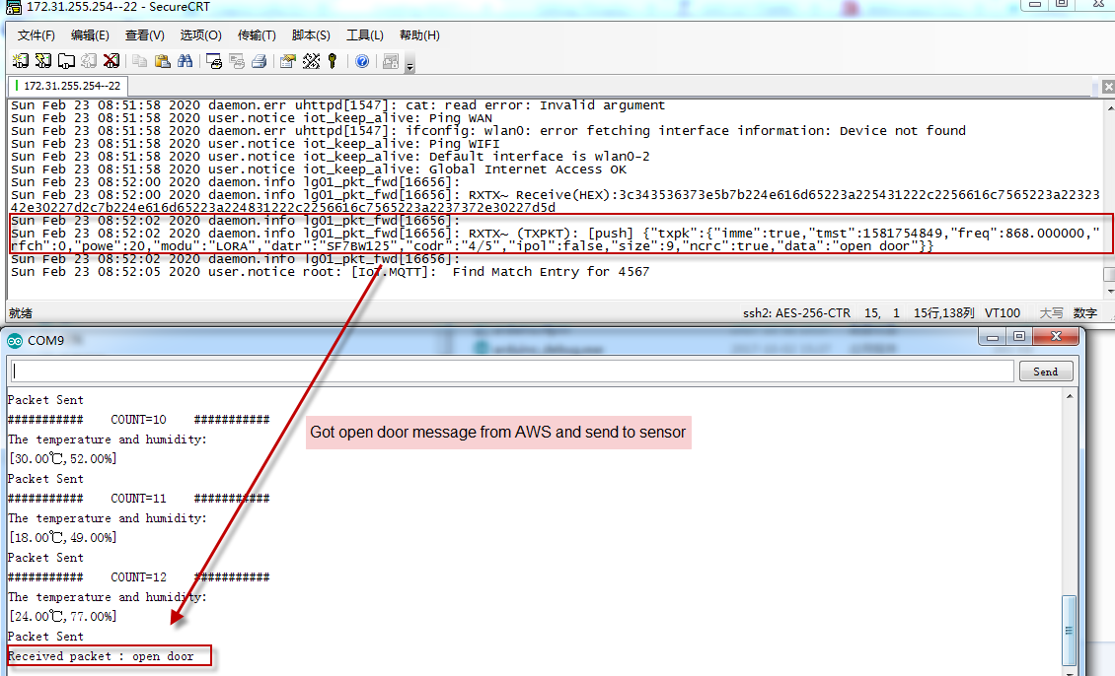Click the RXTX~ Receive(HEX) log line

(x=555, y=201)
